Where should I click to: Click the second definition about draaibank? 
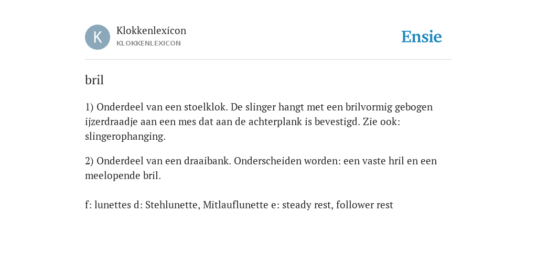[x=261, y=168]
